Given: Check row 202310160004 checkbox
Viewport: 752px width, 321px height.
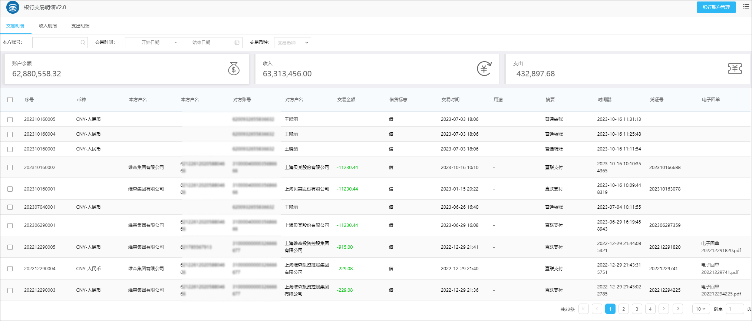Looking at the screenshot, I should pyautogui.click(x=10, y=135).
